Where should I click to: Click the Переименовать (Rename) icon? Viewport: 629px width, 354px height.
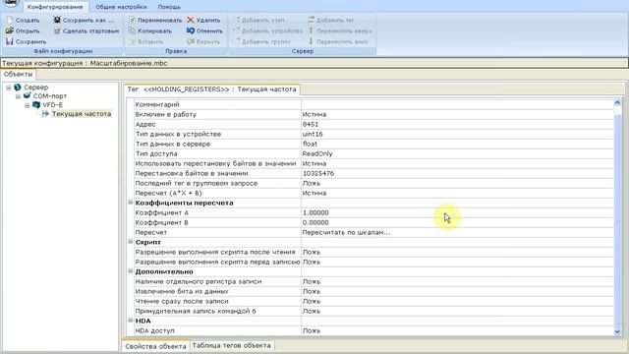[x=132, y=20]
